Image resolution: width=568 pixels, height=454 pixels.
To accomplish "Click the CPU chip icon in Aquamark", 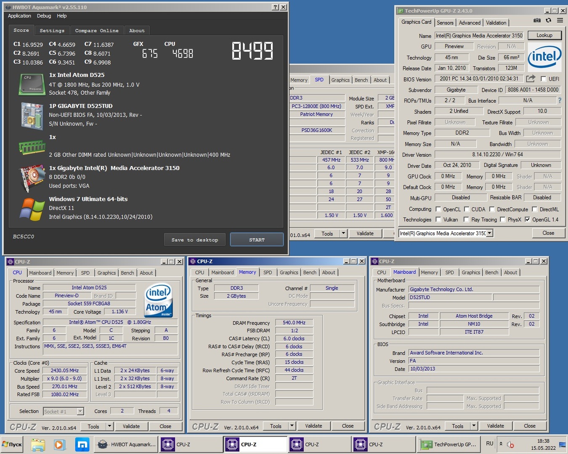I will (32, 84).
